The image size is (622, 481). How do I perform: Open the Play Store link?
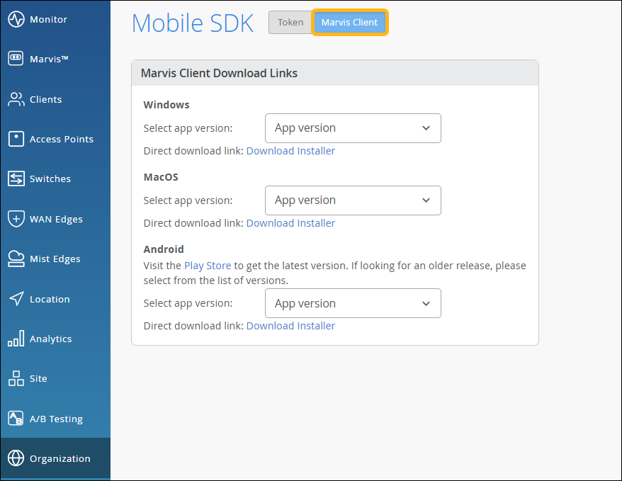tap(208, 265)
